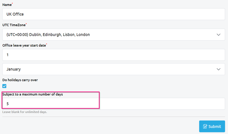Click the Leave blank for unlimited days hint
The height and width of the screenshot is (134, 228).
coord(25,112)
